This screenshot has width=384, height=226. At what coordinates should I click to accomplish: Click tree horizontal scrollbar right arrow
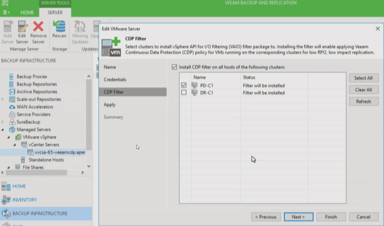point(82,173)
